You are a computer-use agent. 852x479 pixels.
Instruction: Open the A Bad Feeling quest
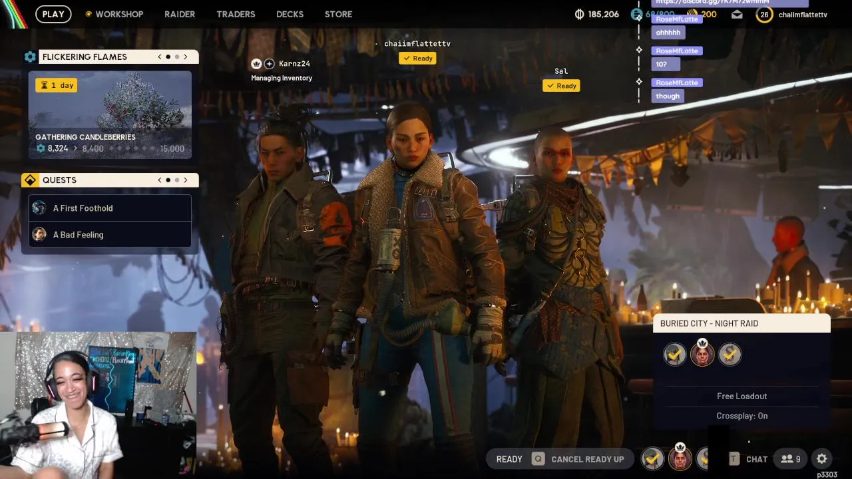[110, 235]
